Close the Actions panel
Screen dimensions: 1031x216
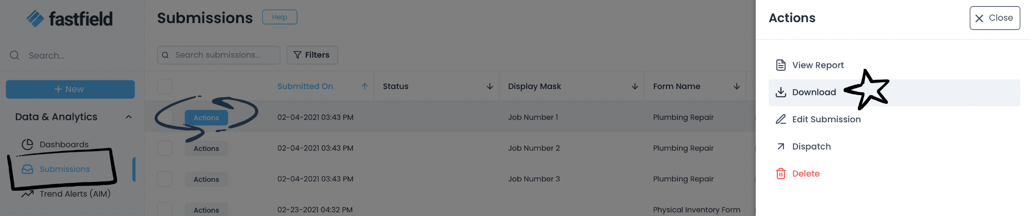tap(994, 18)
